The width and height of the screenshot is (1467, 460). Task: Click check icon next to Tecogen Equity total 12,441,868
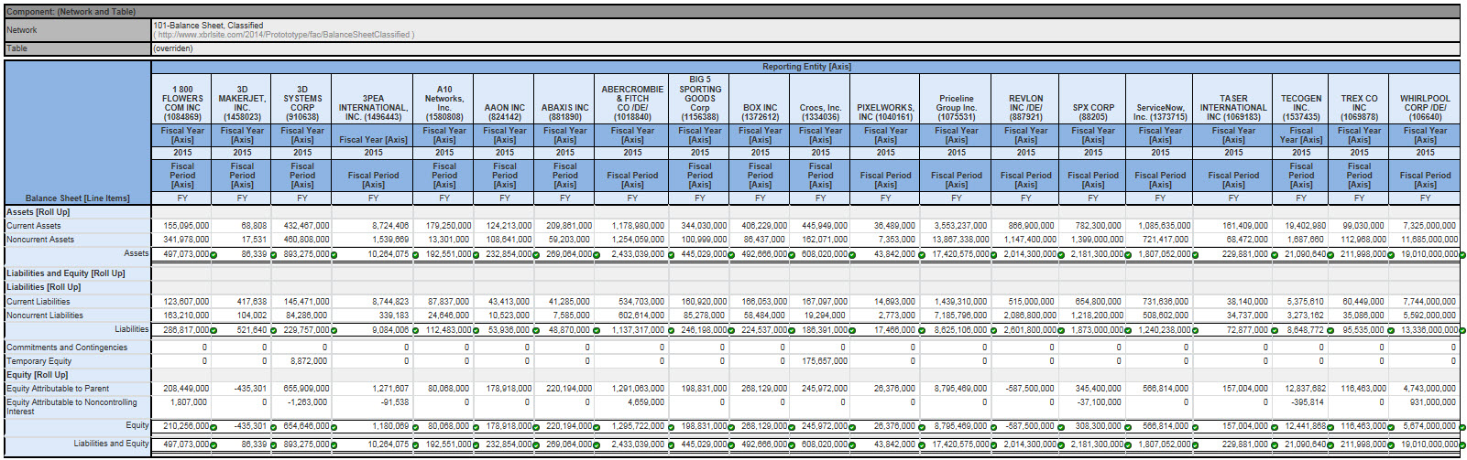coord(1330,427)
